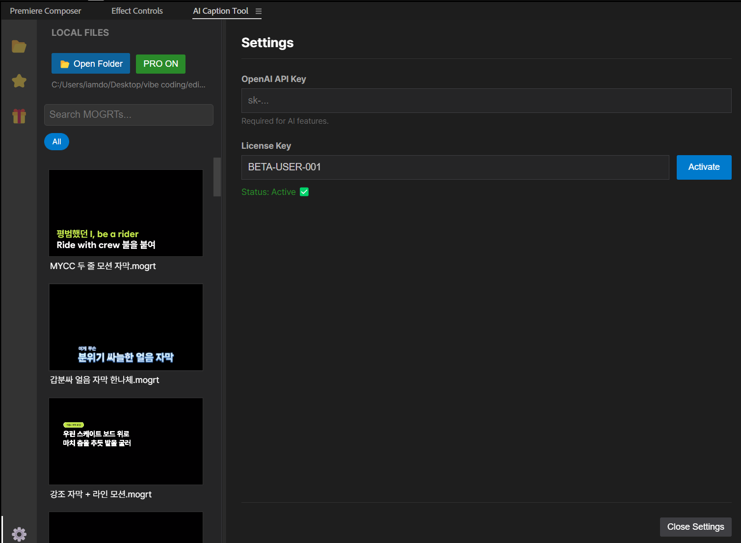Switch to the Premiere Composer tab
741x543 pixels.
[x=46, y=11]
